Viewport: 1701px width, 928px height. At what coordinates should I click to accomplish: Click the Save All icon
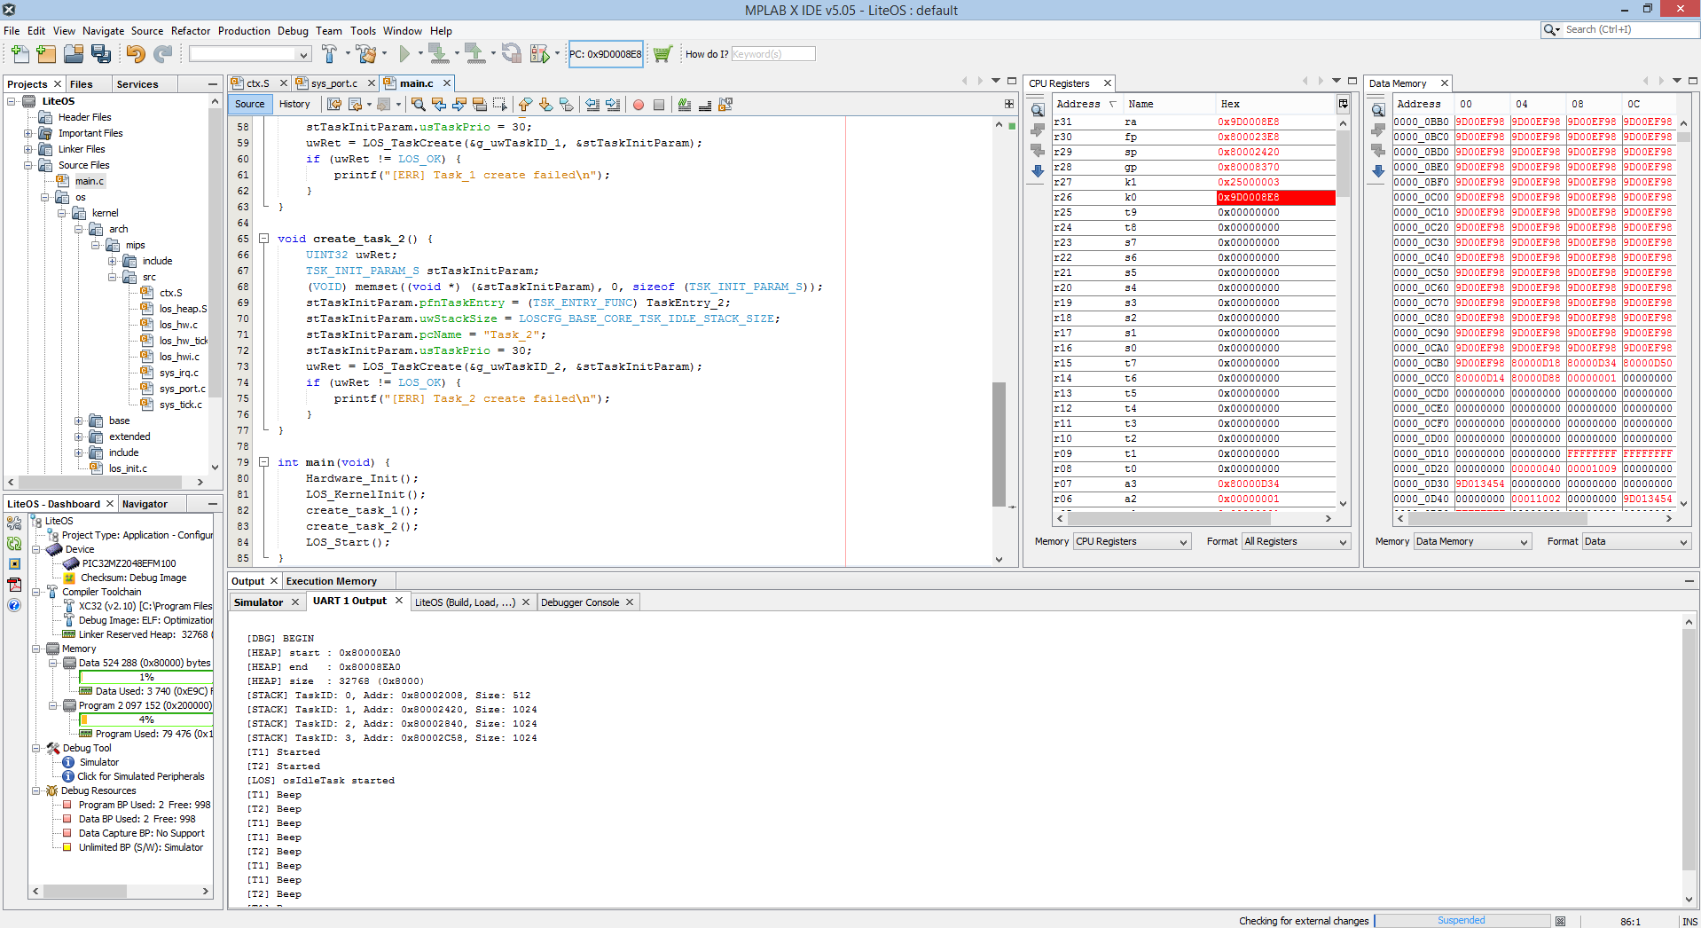pos(101,54)
